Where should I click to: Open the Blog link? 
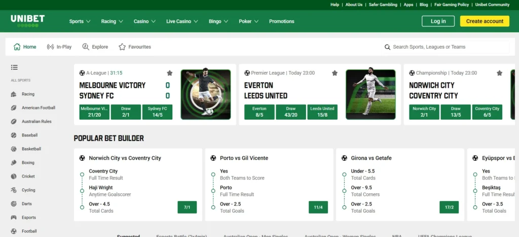[424, 5]
